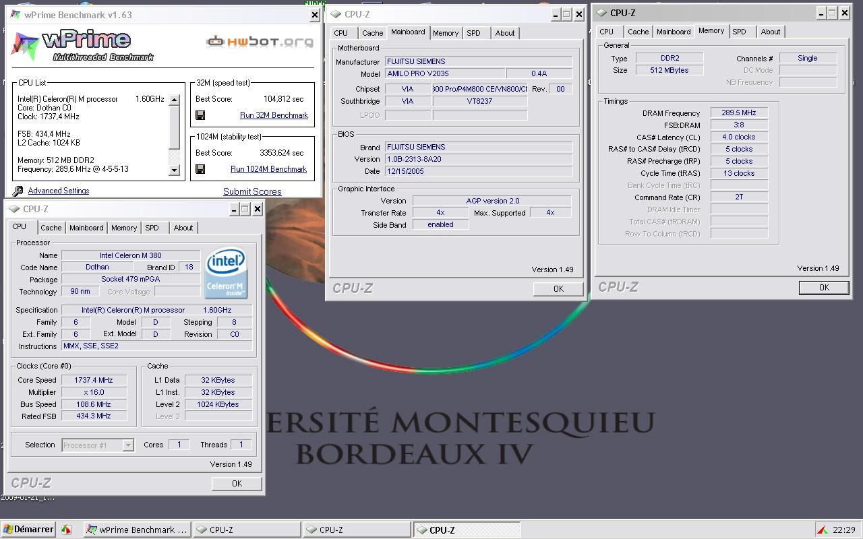Screen dimensions: 863x539
Task: Click the Bus Speed value 108.6 MHz
Action: tap(94, 404)
